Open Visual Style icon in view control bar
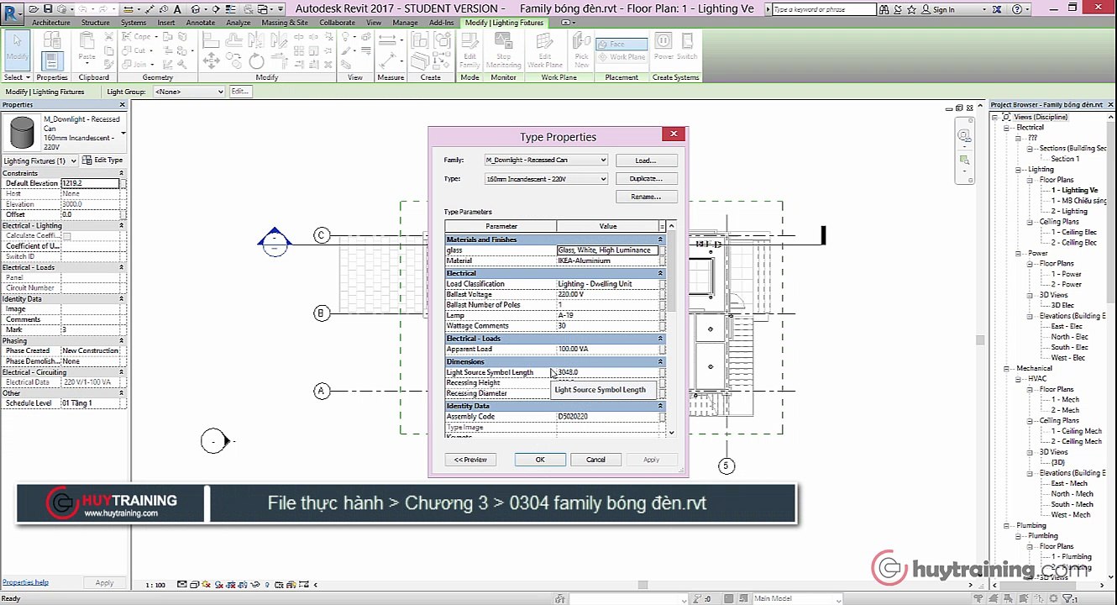Screen dimensions: 1117x605 [x=194, y=585]
